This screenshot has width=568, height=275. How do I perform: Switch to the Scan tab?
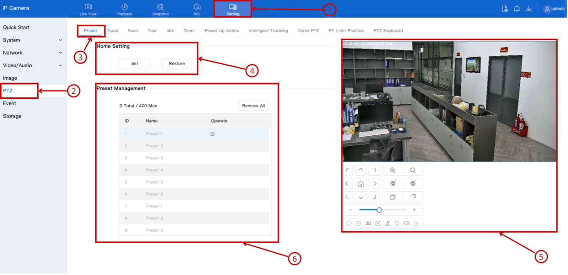tap(133, 31)
